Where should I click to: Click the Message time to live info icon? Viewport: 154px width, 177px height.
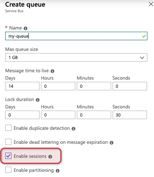point(52,71)
